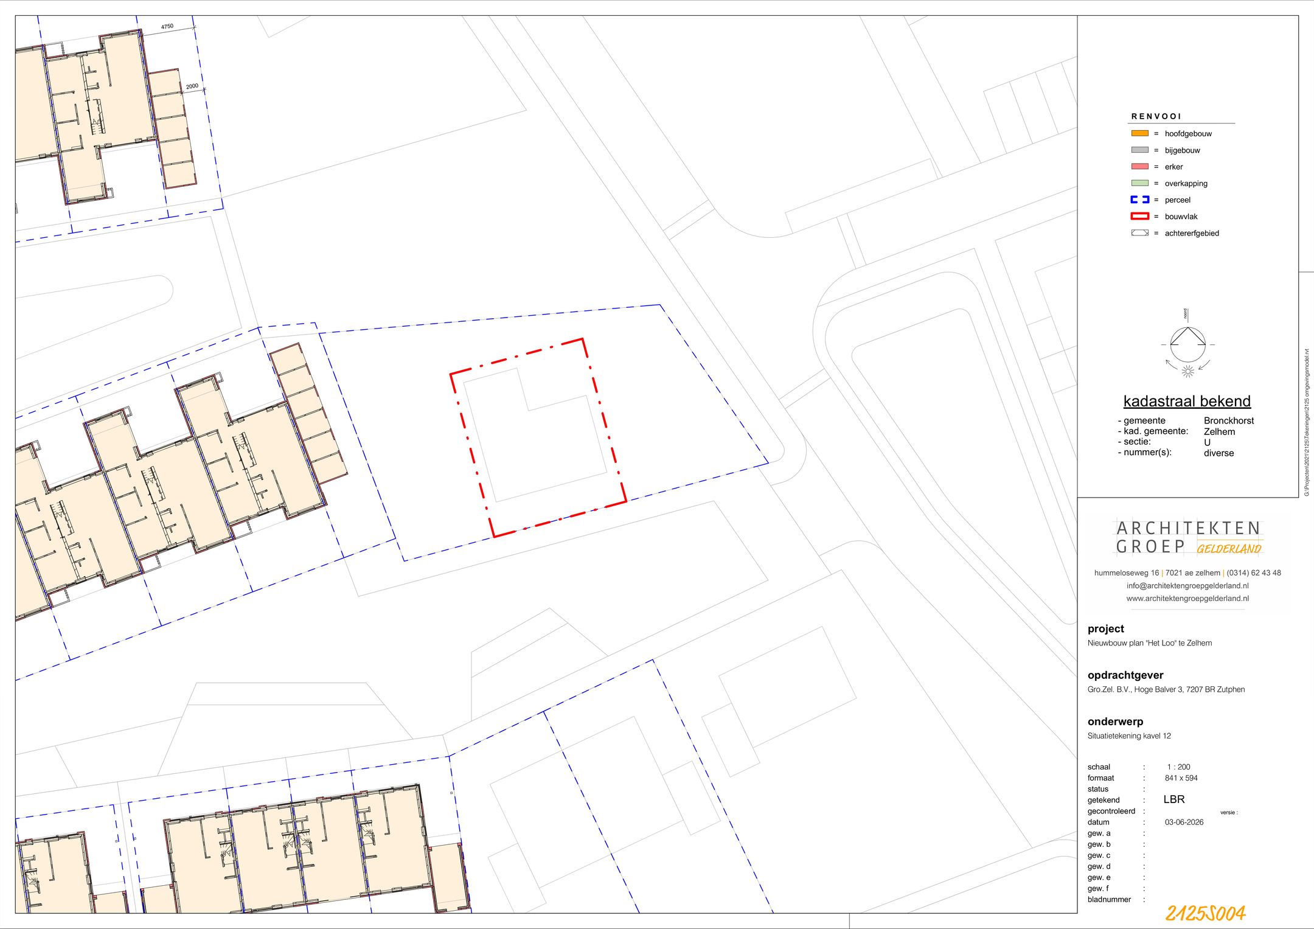Click the datum value 03-06-2026
This screenshot has height=929, width=1314.
1184,822
